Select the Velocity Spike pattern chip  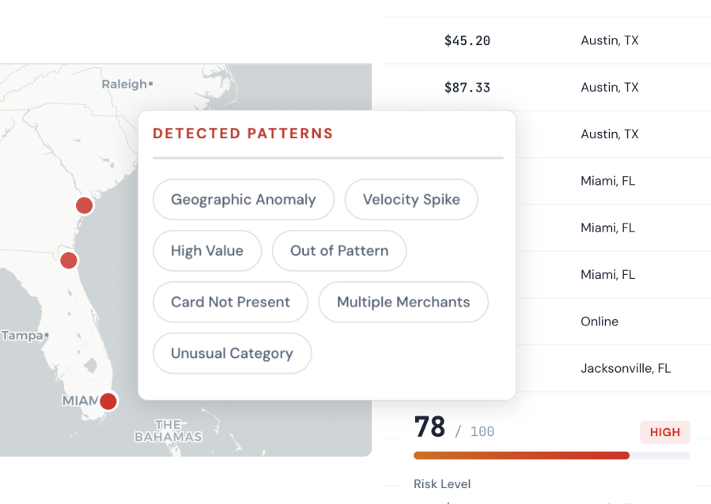click(x=410, y=199)
